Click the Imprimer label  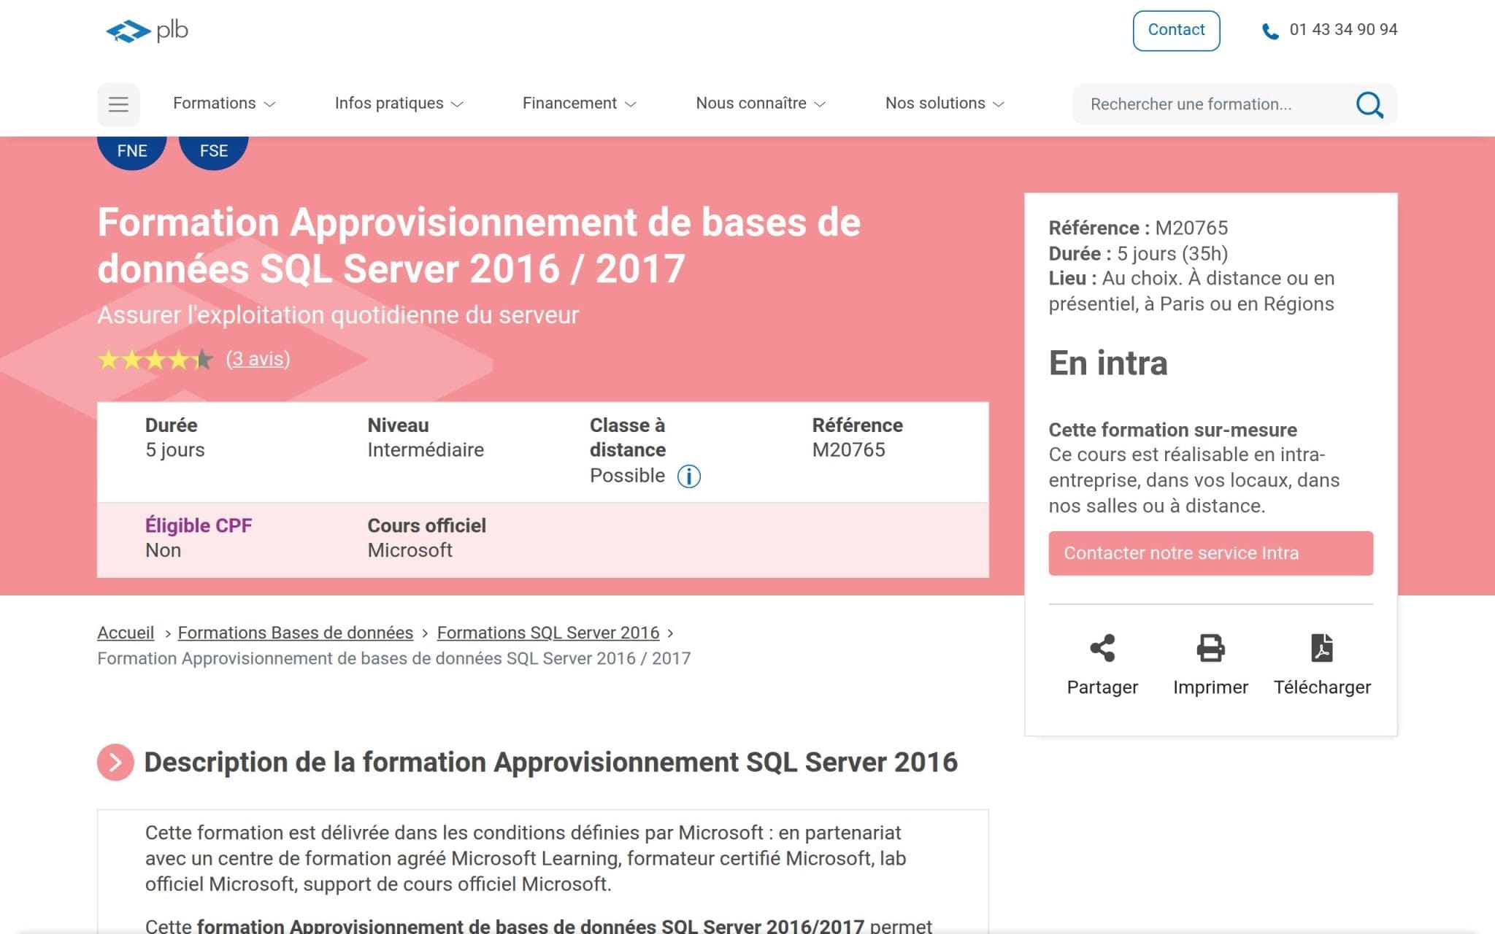coord(1210,687)
